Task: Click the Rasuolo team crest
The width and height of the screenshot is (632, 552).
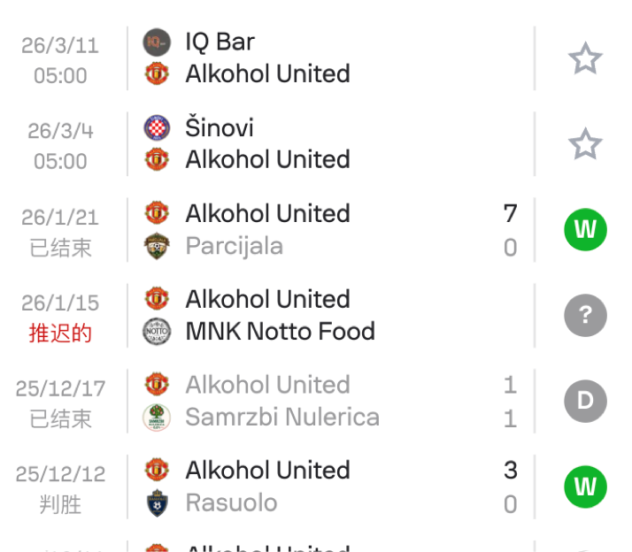Action: pyautogui.click(x=157, y=502)
